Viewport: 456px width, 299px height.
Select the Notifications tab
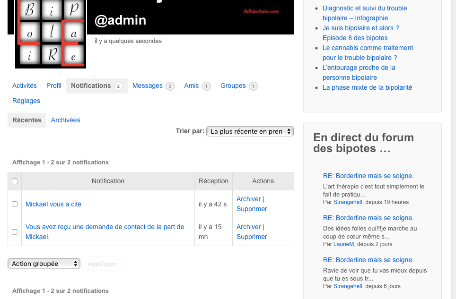pyautogui.click(x=97, y=86)
